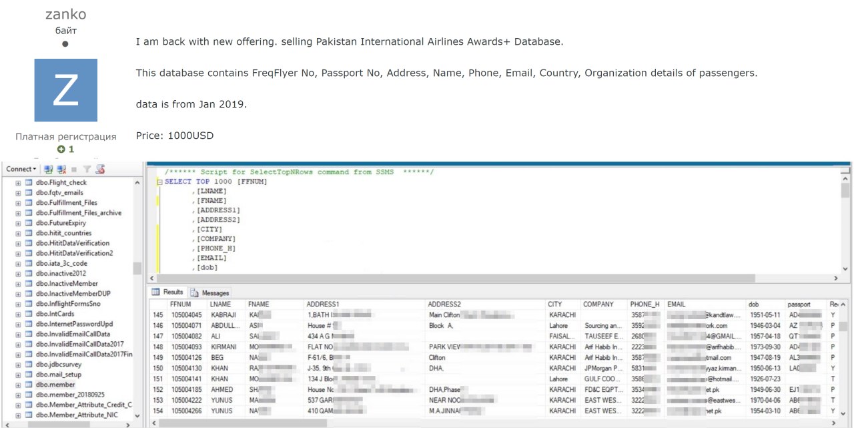Image resolution: width=854 pixels, height=428 pixels.
Task: Select dbo.Member_Attribute_Credit_C tree item
Action: 84,405
